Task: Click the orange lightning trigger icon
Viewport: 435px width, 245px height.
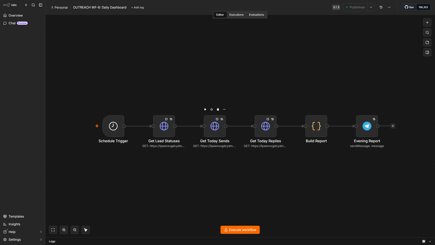Action: [x=97, y=126]
